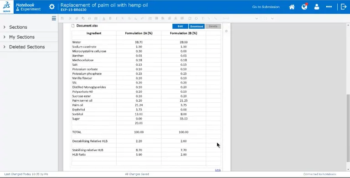Click the Lock link below table
Viewport: 350px width, 178px height.
(218, 170)
